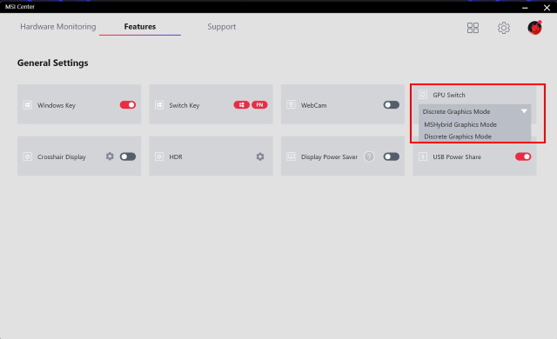
Task: Click the WebCam card icon
Action: 291,105
